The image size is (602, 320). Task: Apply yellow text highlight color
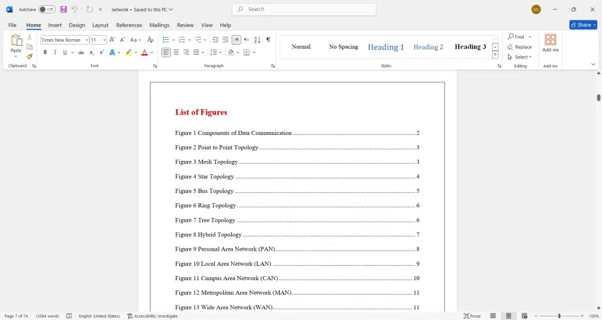coord(129,52)
